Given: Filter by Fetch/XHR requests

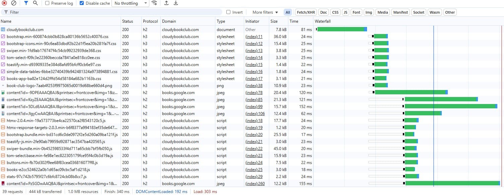Looking at the screenshot, I should tap(305, 12).
